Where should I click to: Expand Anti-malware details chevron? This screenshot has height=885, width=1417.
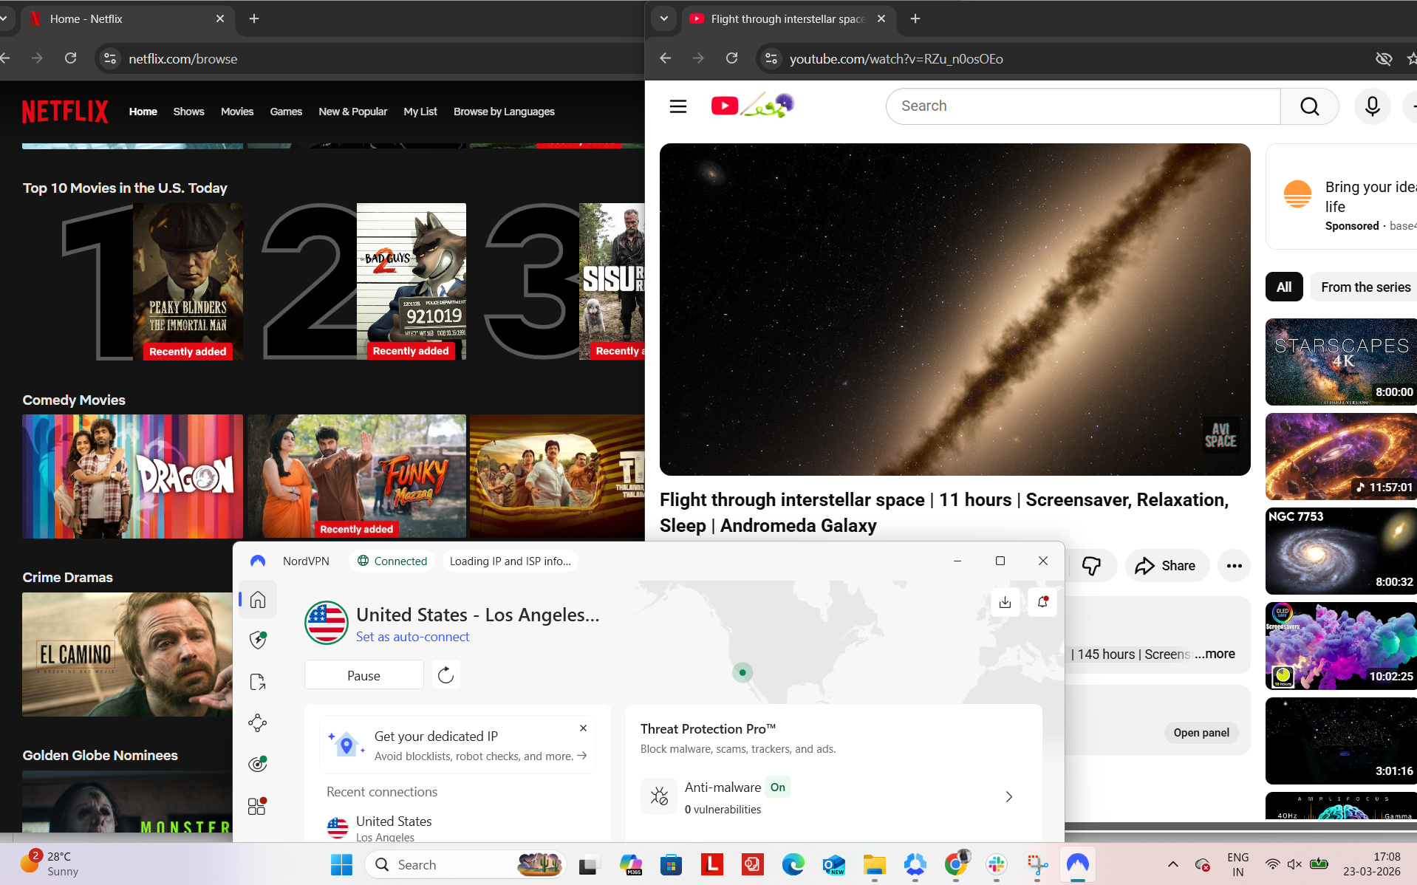pyautogui.click(x=1009, y=797)
